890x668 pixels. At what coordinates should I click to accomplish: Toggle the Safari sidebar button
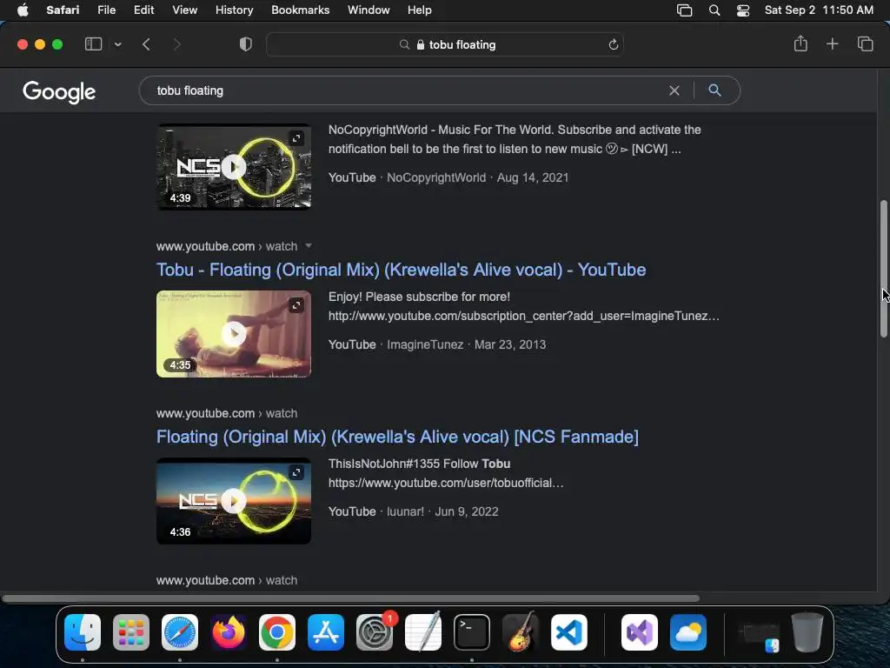(93, 44)
